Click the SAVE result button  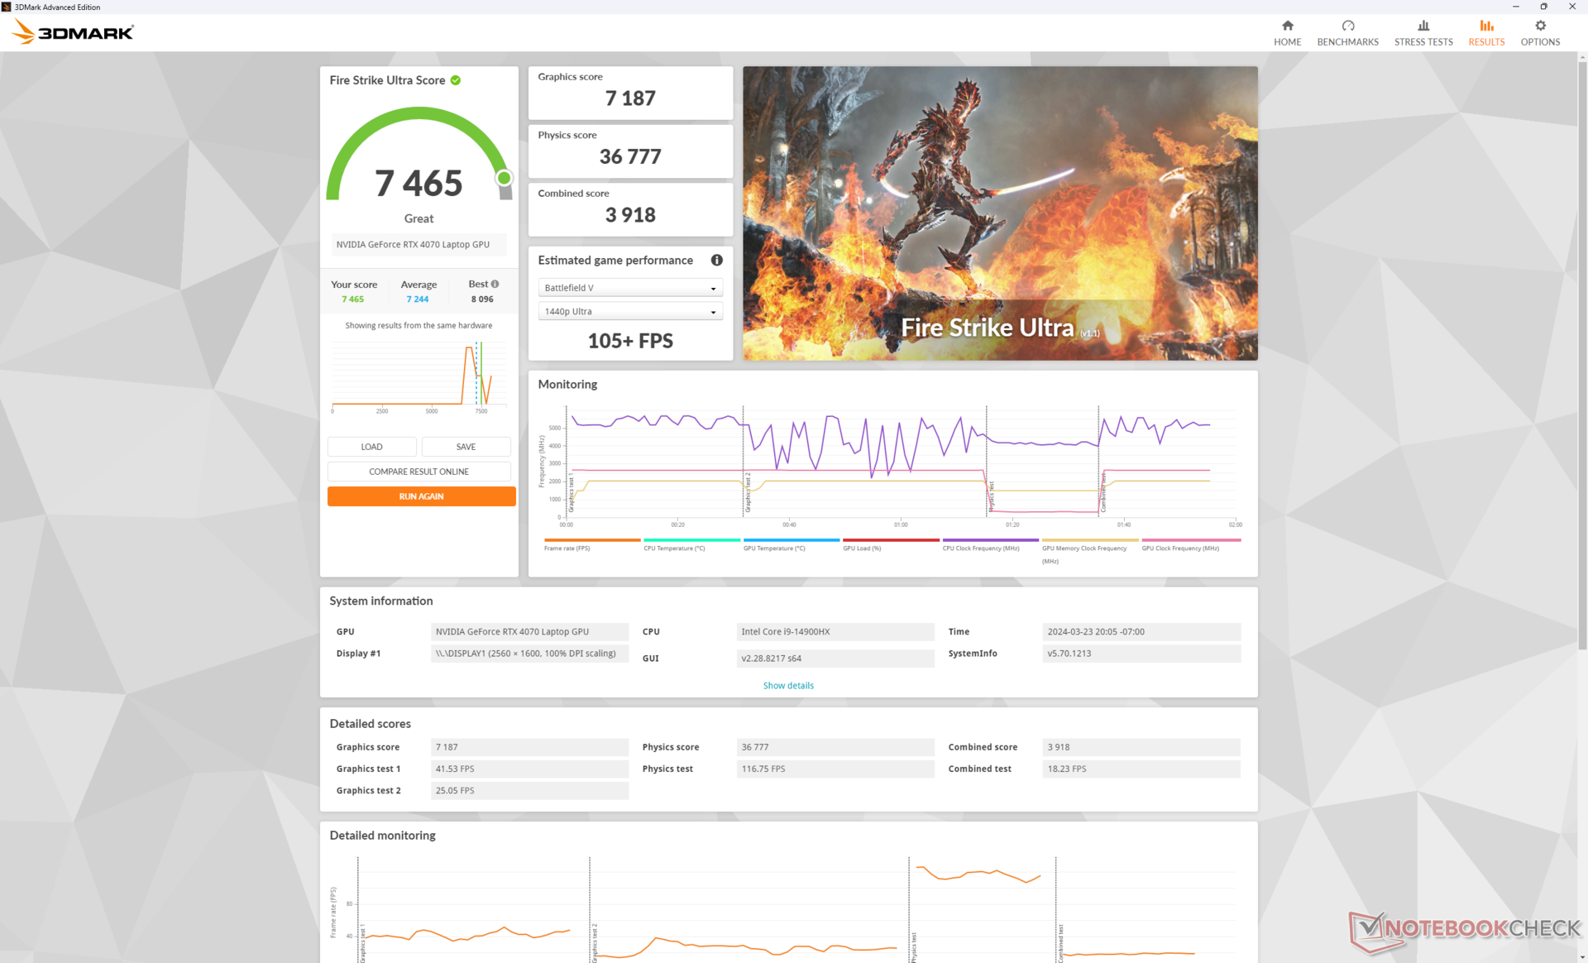[x=466, y=447]
